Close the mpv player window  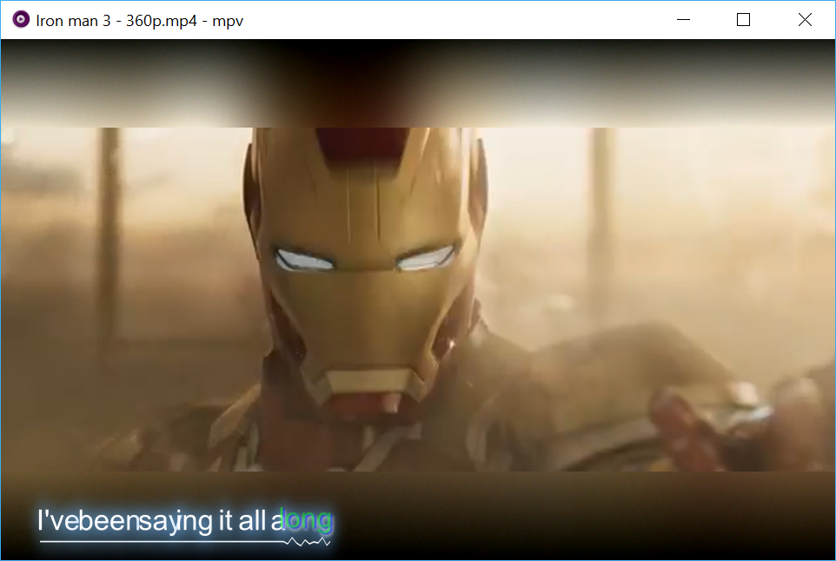click(x=805, y=20)
